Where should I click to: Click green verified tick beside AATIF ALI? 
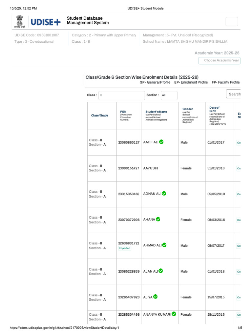[161, 142]
